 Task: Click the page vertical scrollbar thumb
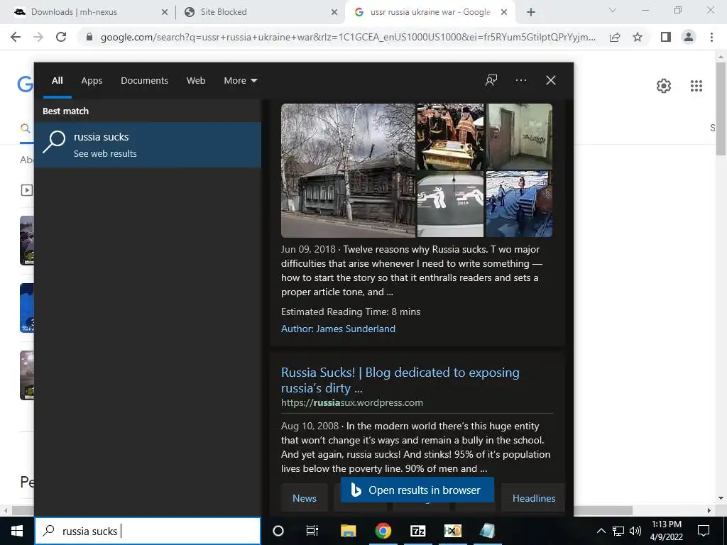(x=721, y=109)
